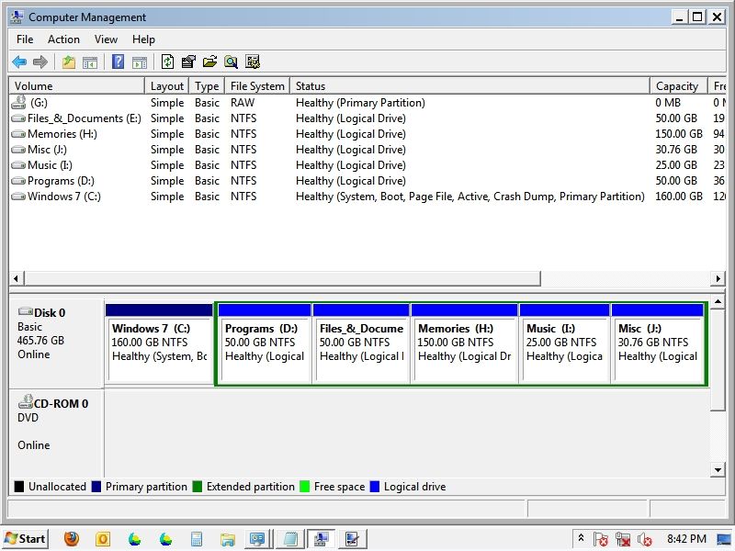This screenshot has height=551, width=735.
Task: Open the View menu
Action: (106, 39)
